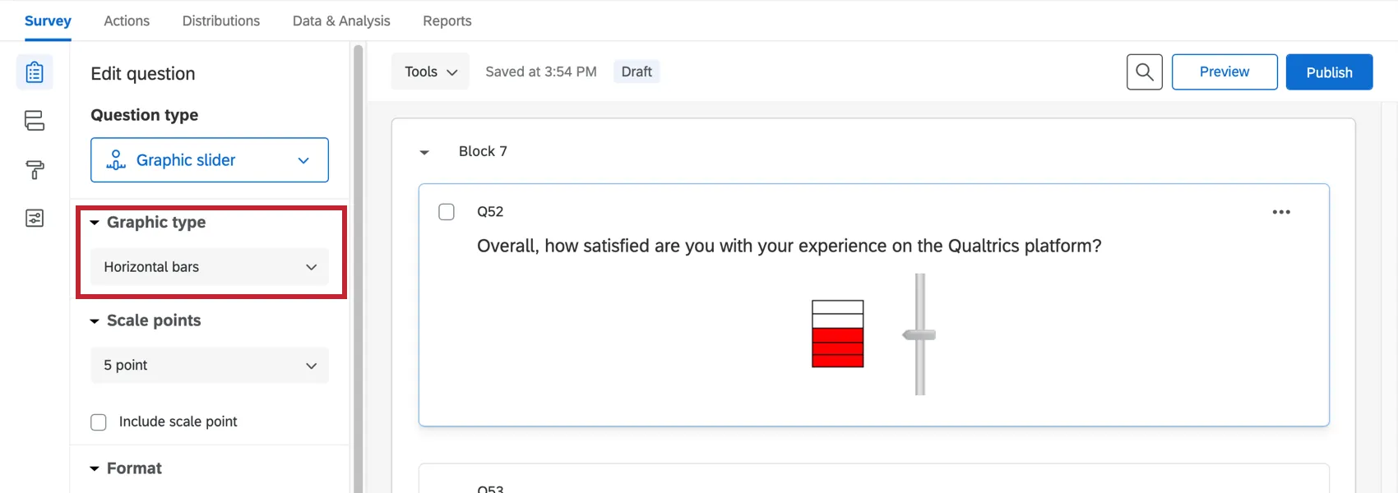Open the Q52 options ellipsis menu
Image resolution: width=1398 pixels, height=493 pixels.
[1280, 211]
